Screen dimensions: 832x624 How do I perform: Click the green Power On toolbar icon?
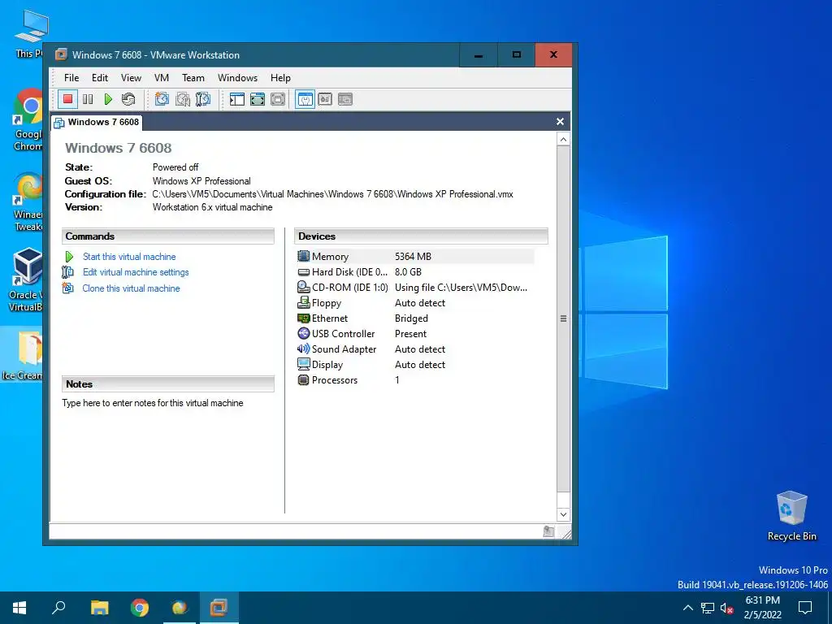coord(108,99)
